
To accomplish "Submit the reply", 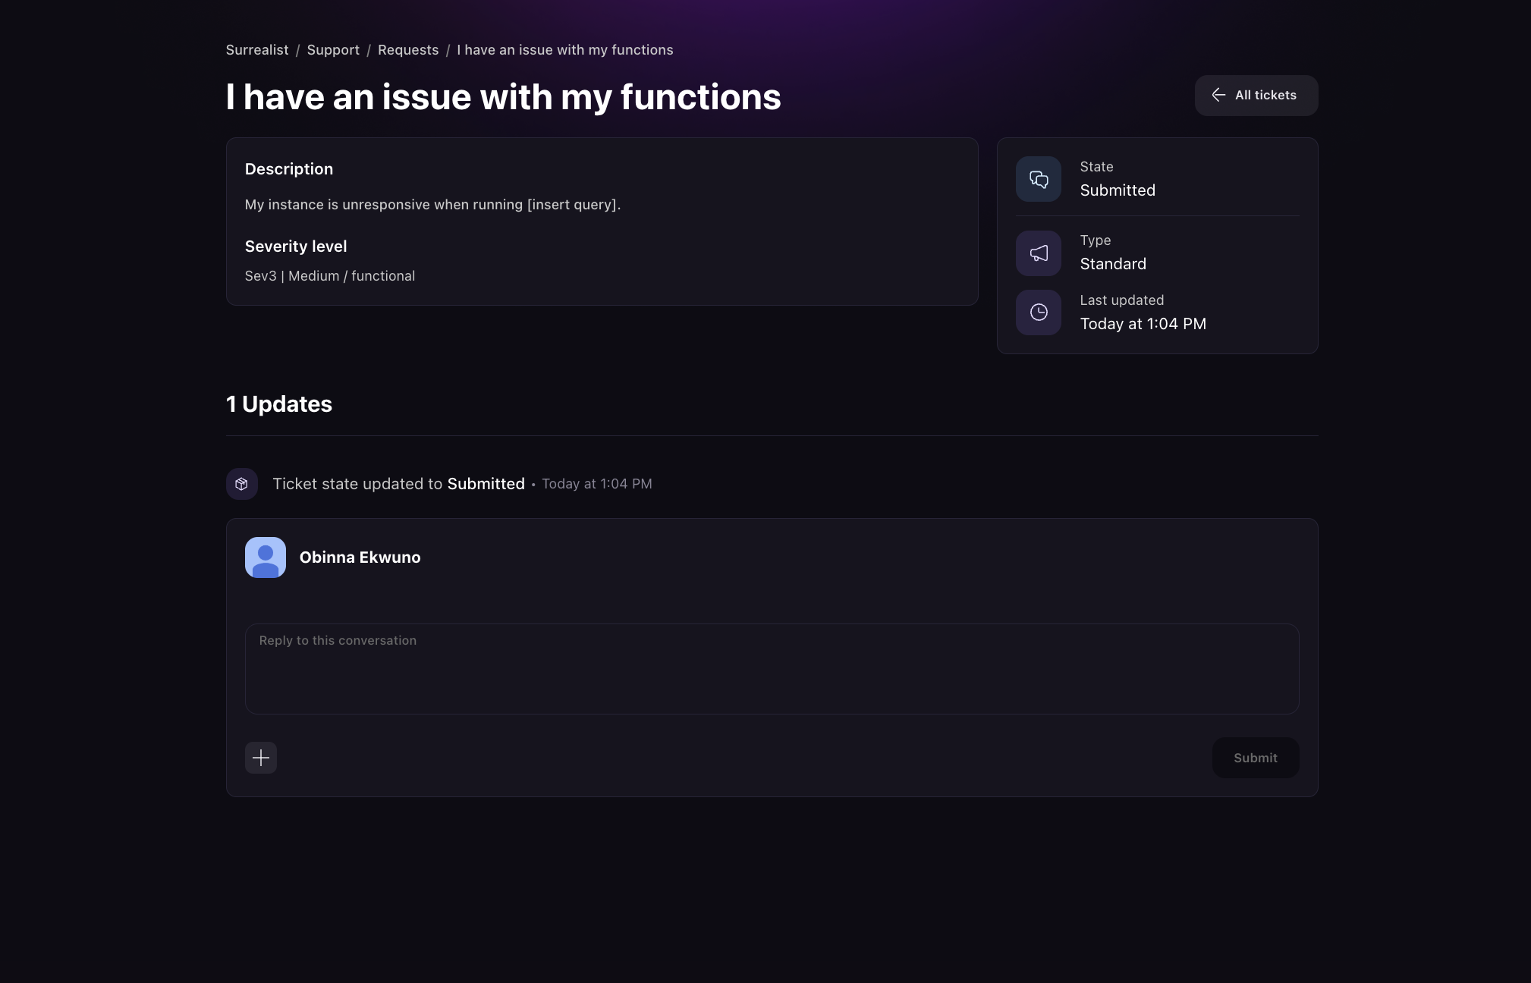I will pos(1255,758).
